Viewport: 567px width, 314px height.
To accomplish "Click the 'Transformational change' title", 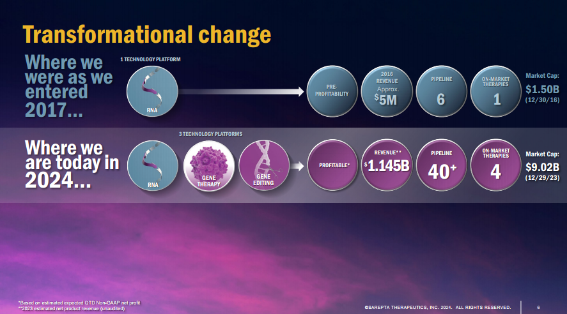I will tap(147, 35).
